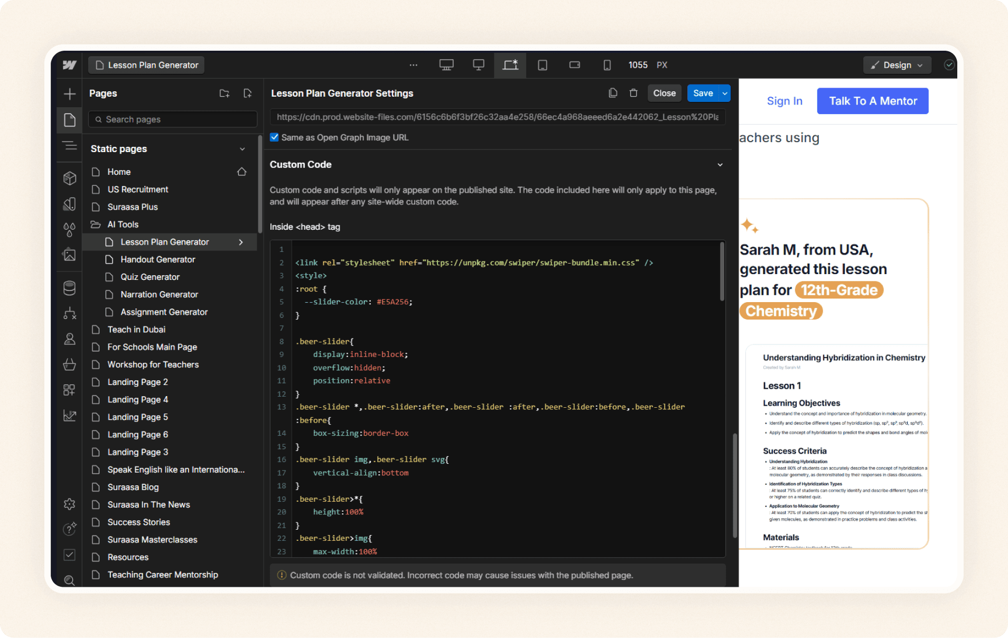The height and width of the screenshot is (638, 1008).
Task: Select the Handout Generator page
Action: tap(170, 259)
